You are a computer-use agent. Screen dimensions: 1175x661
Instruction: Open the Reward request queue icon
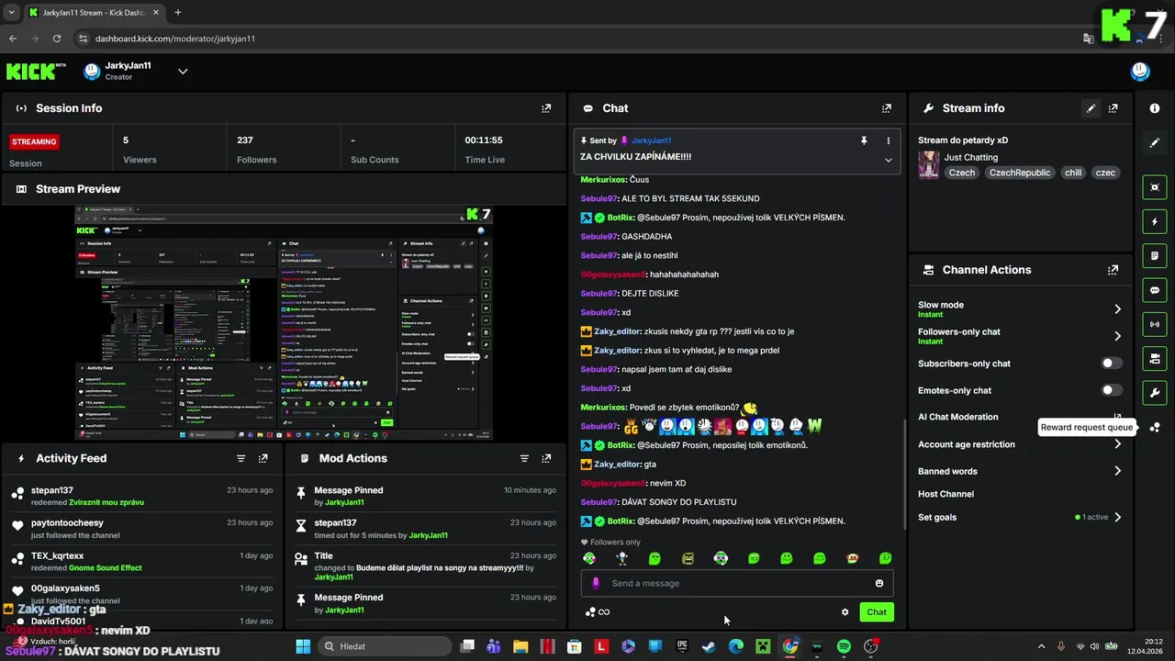click(x=1155, y=427)
